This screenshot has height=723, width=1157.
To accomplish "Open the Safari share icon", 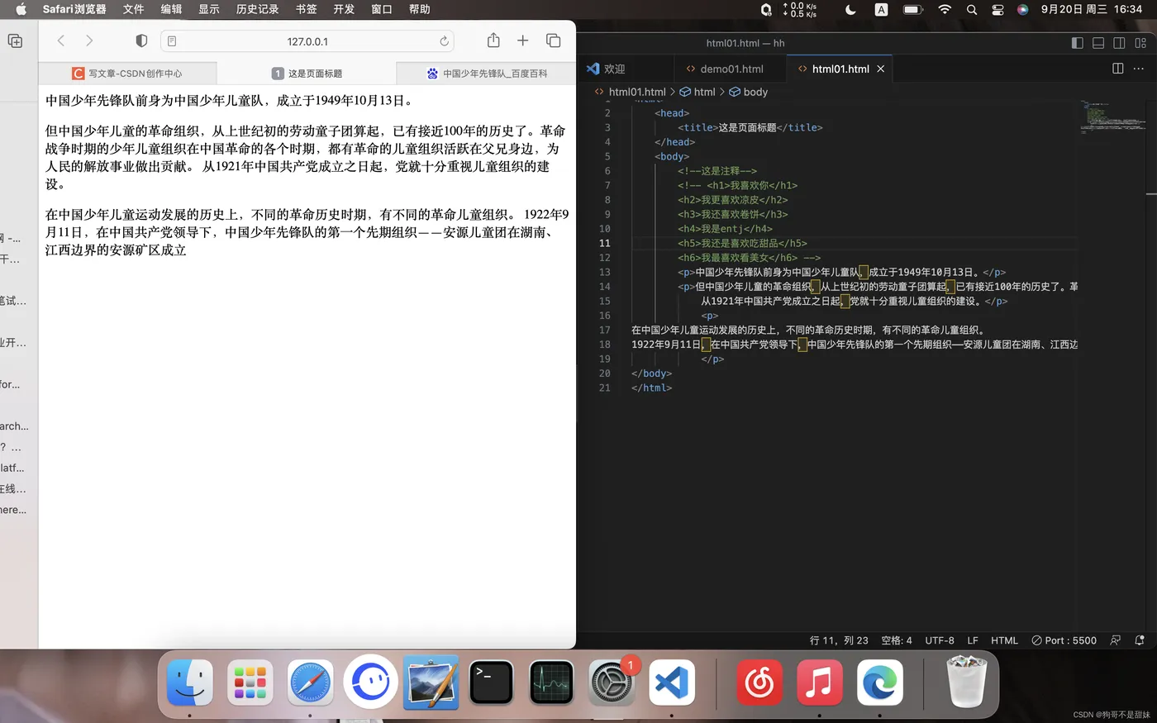I will point(493,40).
